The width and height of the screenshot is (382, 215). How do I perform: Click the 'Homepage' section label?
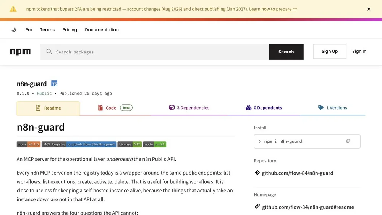coord(265,194)
